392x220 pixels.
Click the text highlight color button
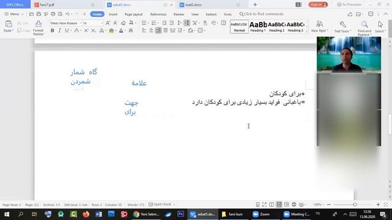tap(111, 31)
